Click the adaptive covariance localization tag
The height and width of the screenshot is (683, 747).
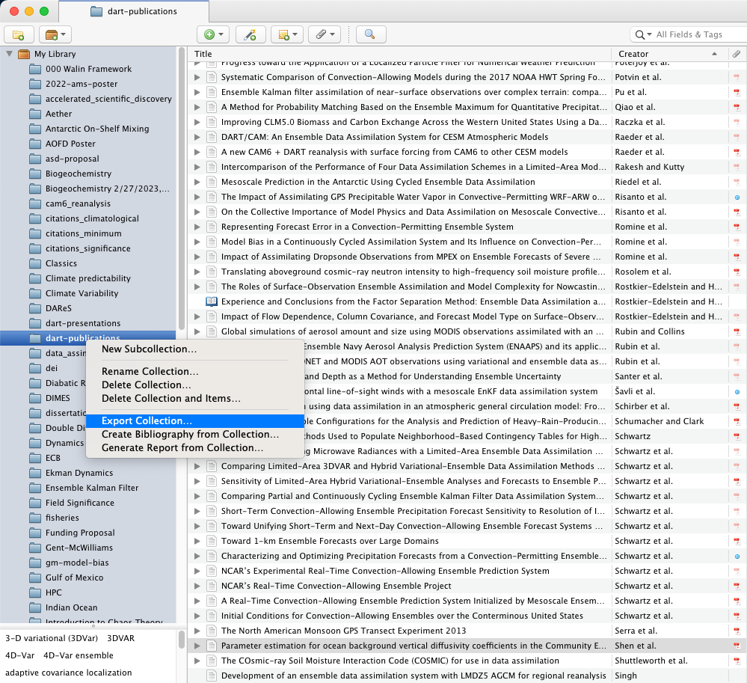[x=69, y=672]
